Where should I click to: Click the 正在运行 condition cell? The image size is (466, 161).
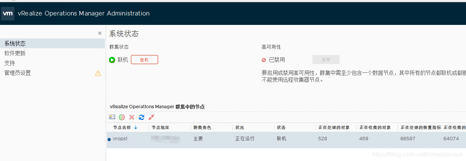[245, 139]
